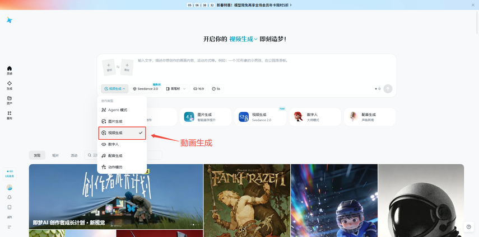
Task: Switch to the 活动 tab
Action: click(74, 155)
